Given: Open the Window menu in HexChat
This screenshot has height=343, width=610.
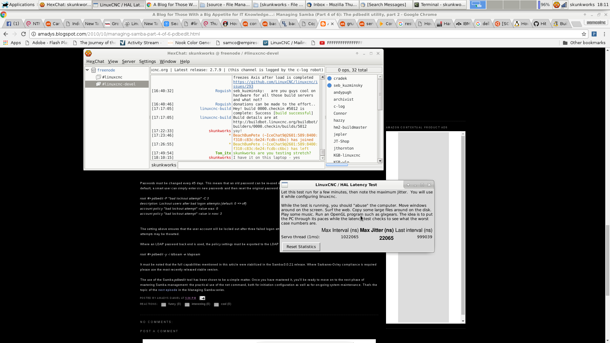Looking at the screenshot, I should point(168,62).
